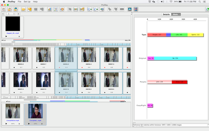209x131 pixels.
Task: Open the page number stepper showing 1
Action: tap(11, 14)
